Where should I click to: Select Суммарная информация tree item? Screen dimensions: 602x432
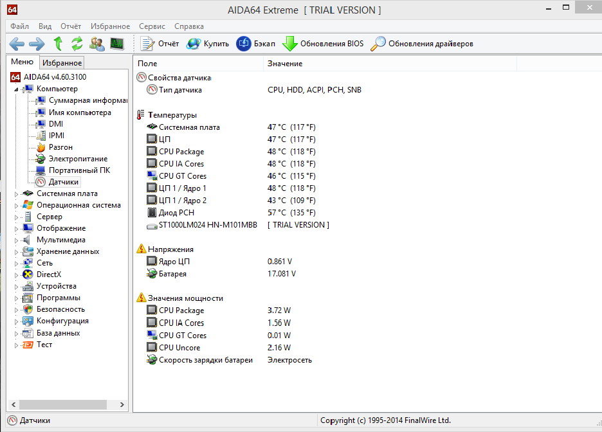pos(88,100)
